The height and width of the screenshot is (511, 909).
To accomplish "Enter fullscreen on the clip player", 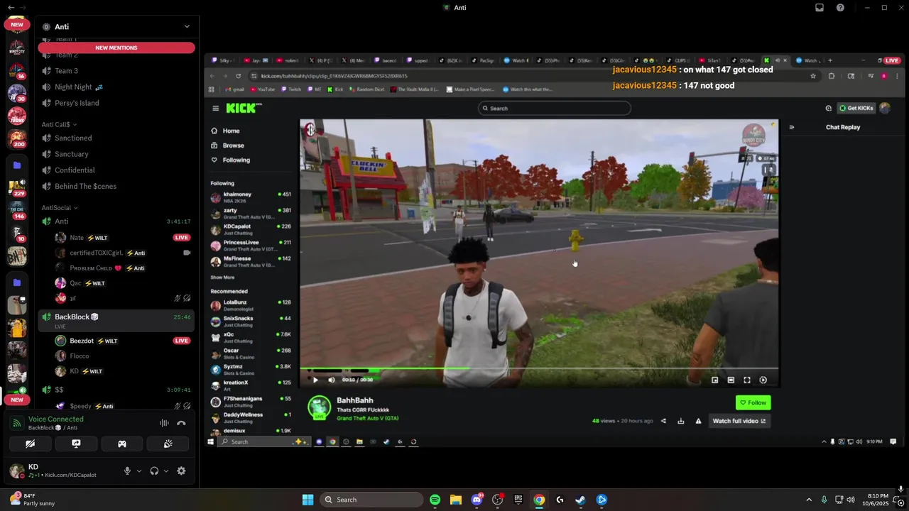I will tap(747, 380).
